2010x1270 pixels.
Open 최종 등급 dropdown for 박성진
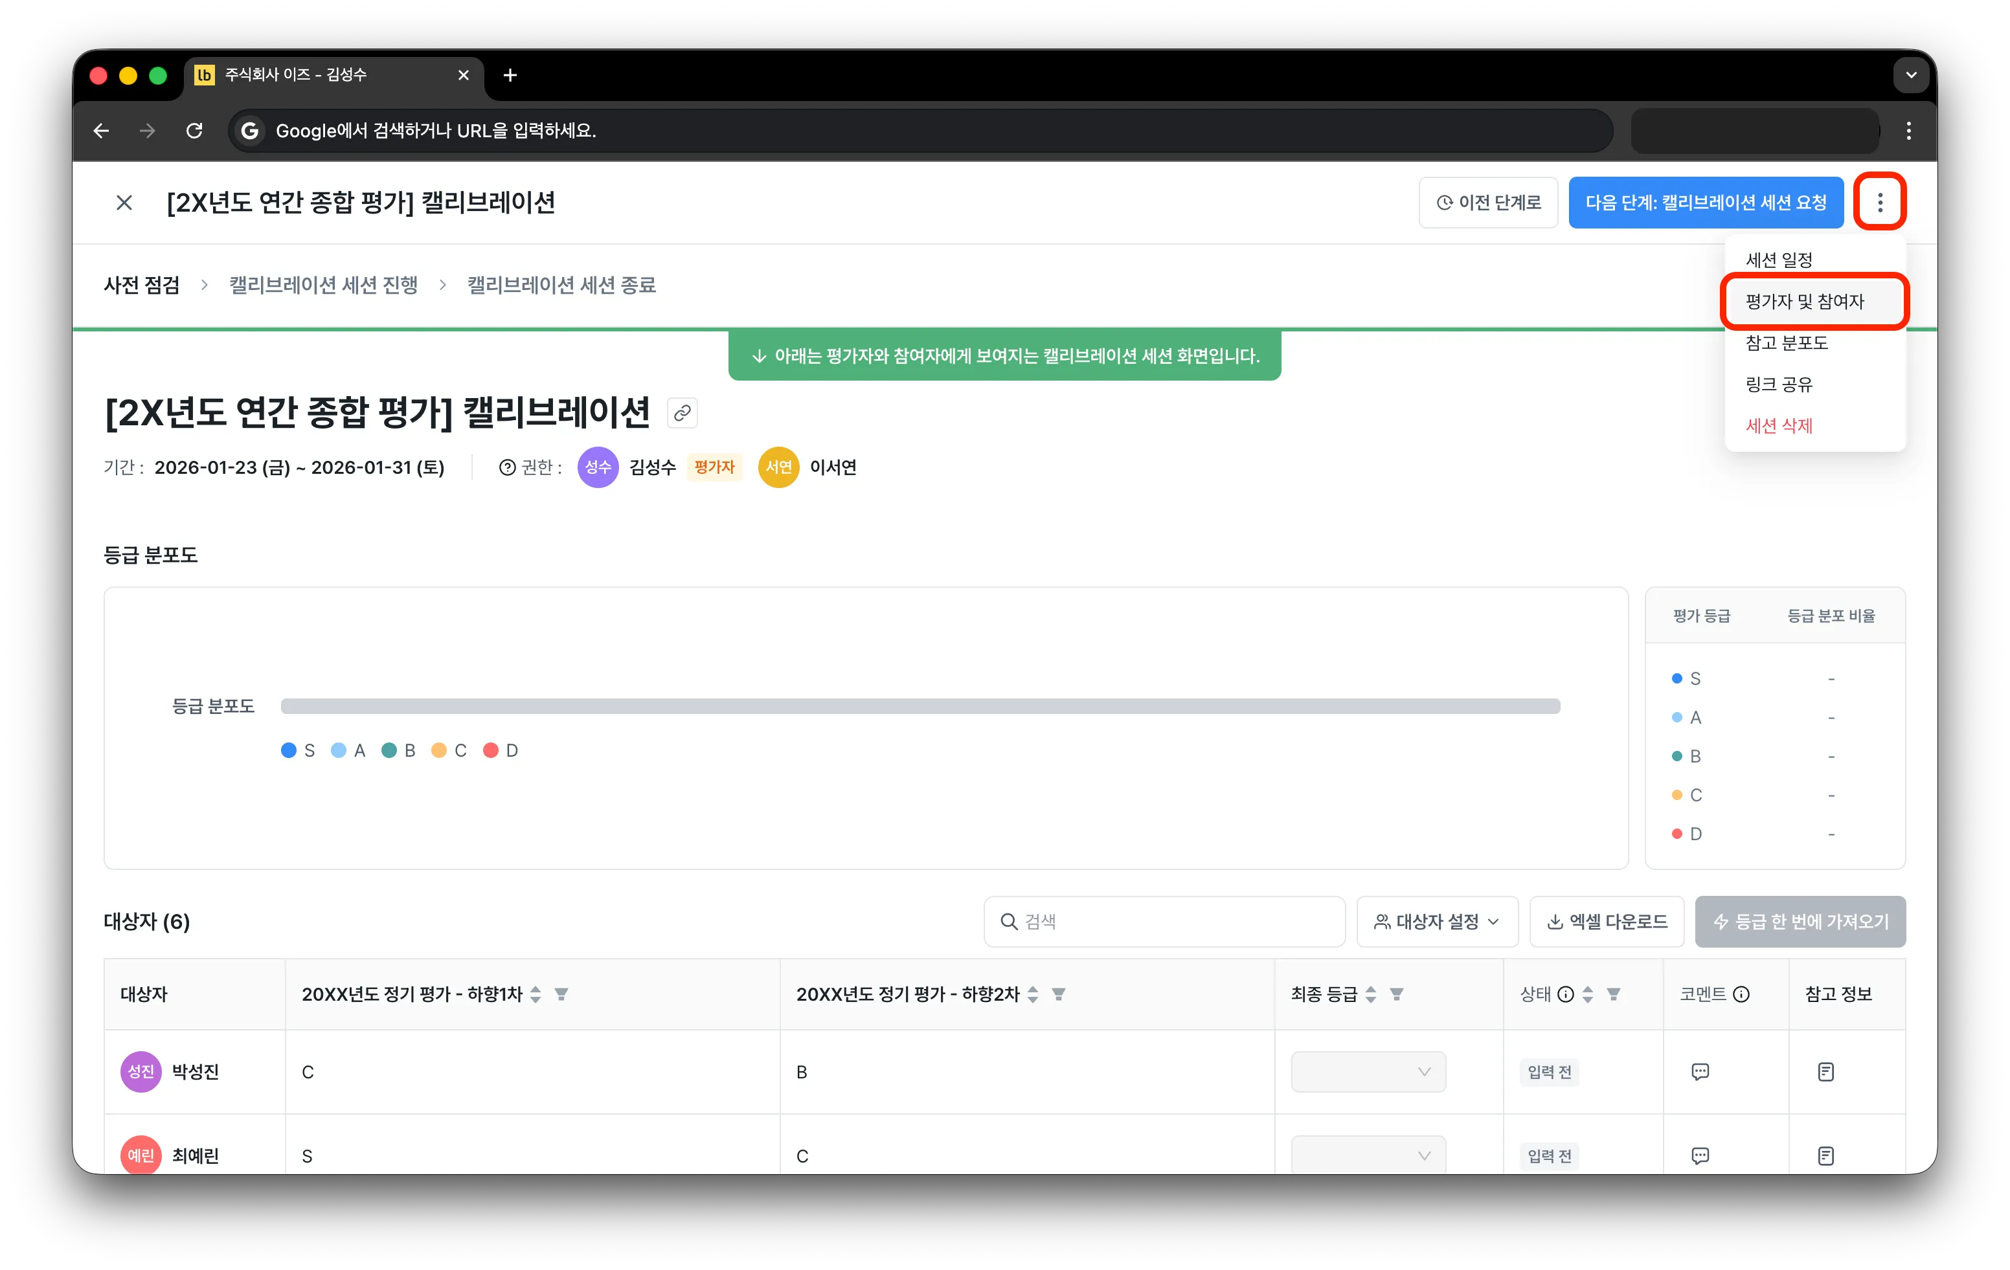(1368, 1071)
